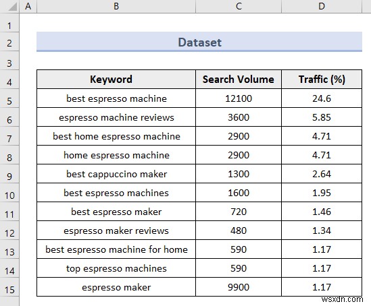Select row 2 header
The width and height of the screenshot is (371, 306).
(9, 42)
